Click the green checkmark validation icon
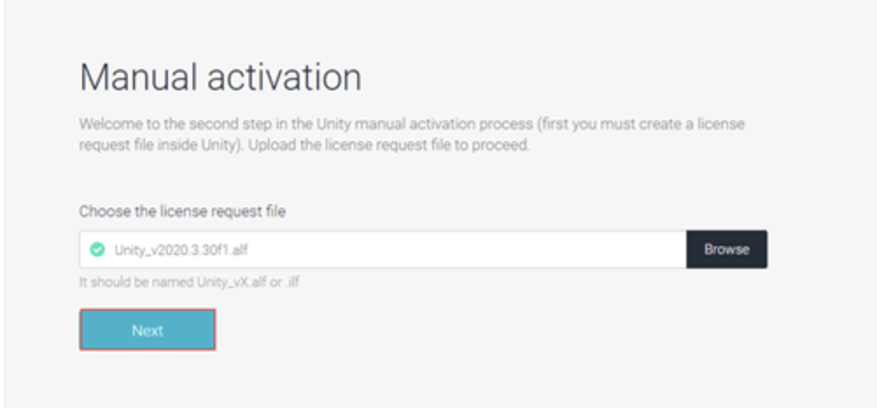 pos(97,249)
